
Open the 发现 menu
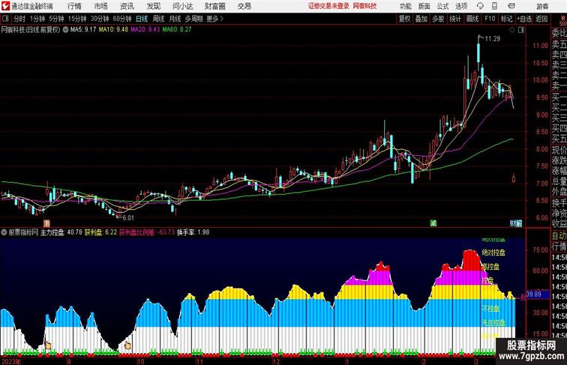[x=153, y=6]
